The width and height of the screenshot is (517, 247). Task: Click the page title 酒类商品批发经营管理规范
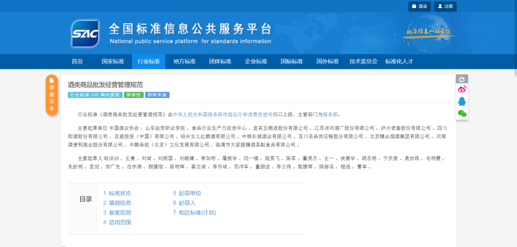coord(105,85)
